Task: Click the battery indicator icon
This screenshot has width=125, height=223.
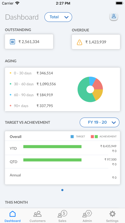Action: (119, 3)
